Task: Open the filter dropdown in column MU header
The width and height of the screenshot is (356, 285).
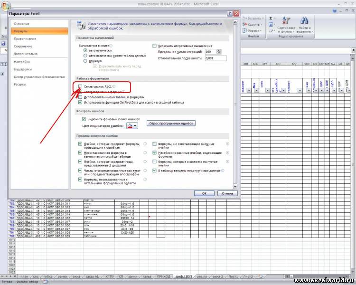Action: (283, 90)
